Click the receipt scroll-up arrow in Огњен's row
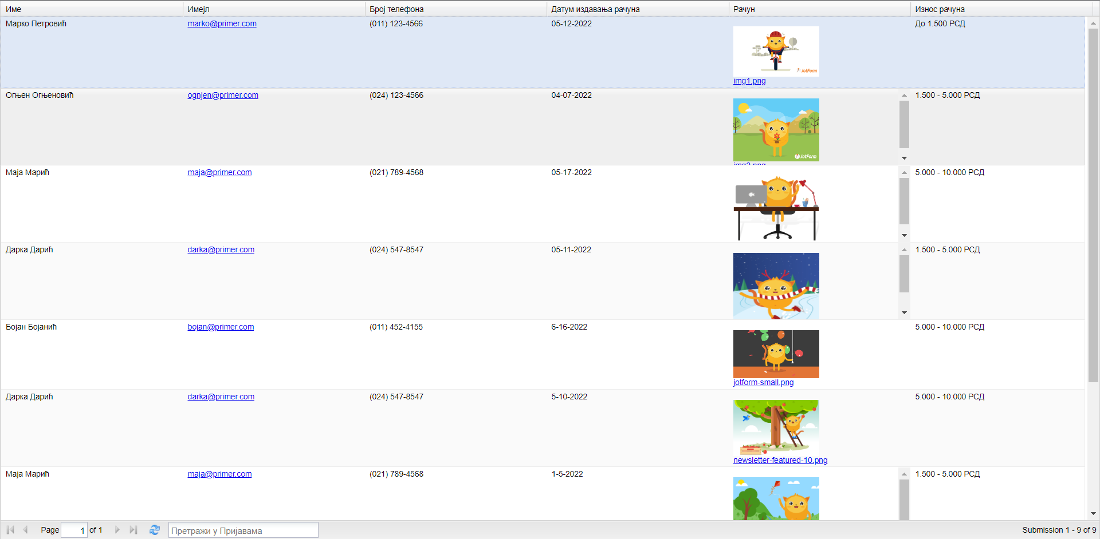This screenshot has height=539, width=1100. (x=904, y=96)
